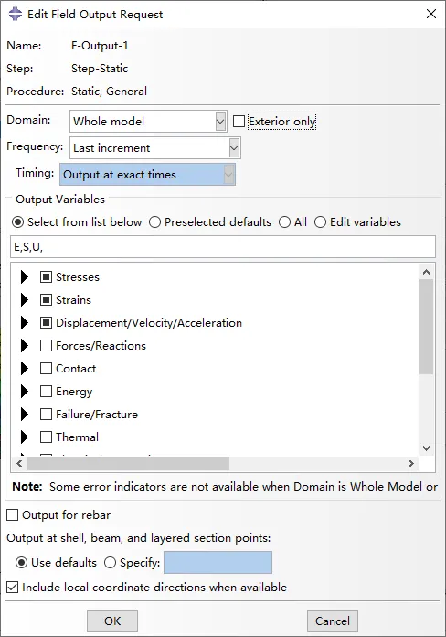This screenshot has height=637, width=446.
Task: Expand the Energy output category
Action: coord(25,392)
